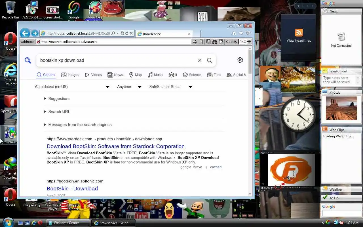Click in the bootskin xp download search field
This screenshot has width=363, height=227.
coord(118,60)
